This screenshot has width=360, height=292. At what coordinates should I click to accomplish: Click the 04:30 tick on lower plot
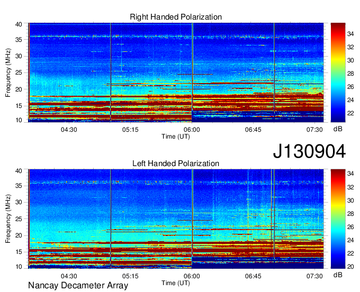pos(69,276)
